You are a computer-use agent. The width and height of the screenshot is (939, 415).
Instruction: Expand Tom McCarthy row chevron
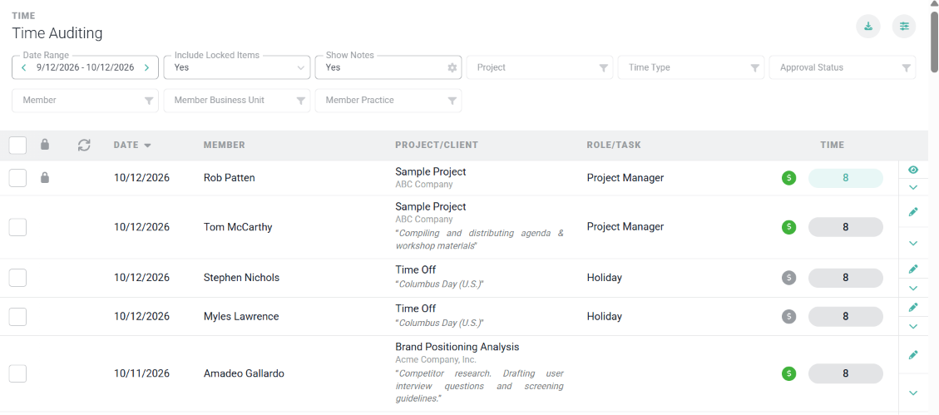pos(912,243)
